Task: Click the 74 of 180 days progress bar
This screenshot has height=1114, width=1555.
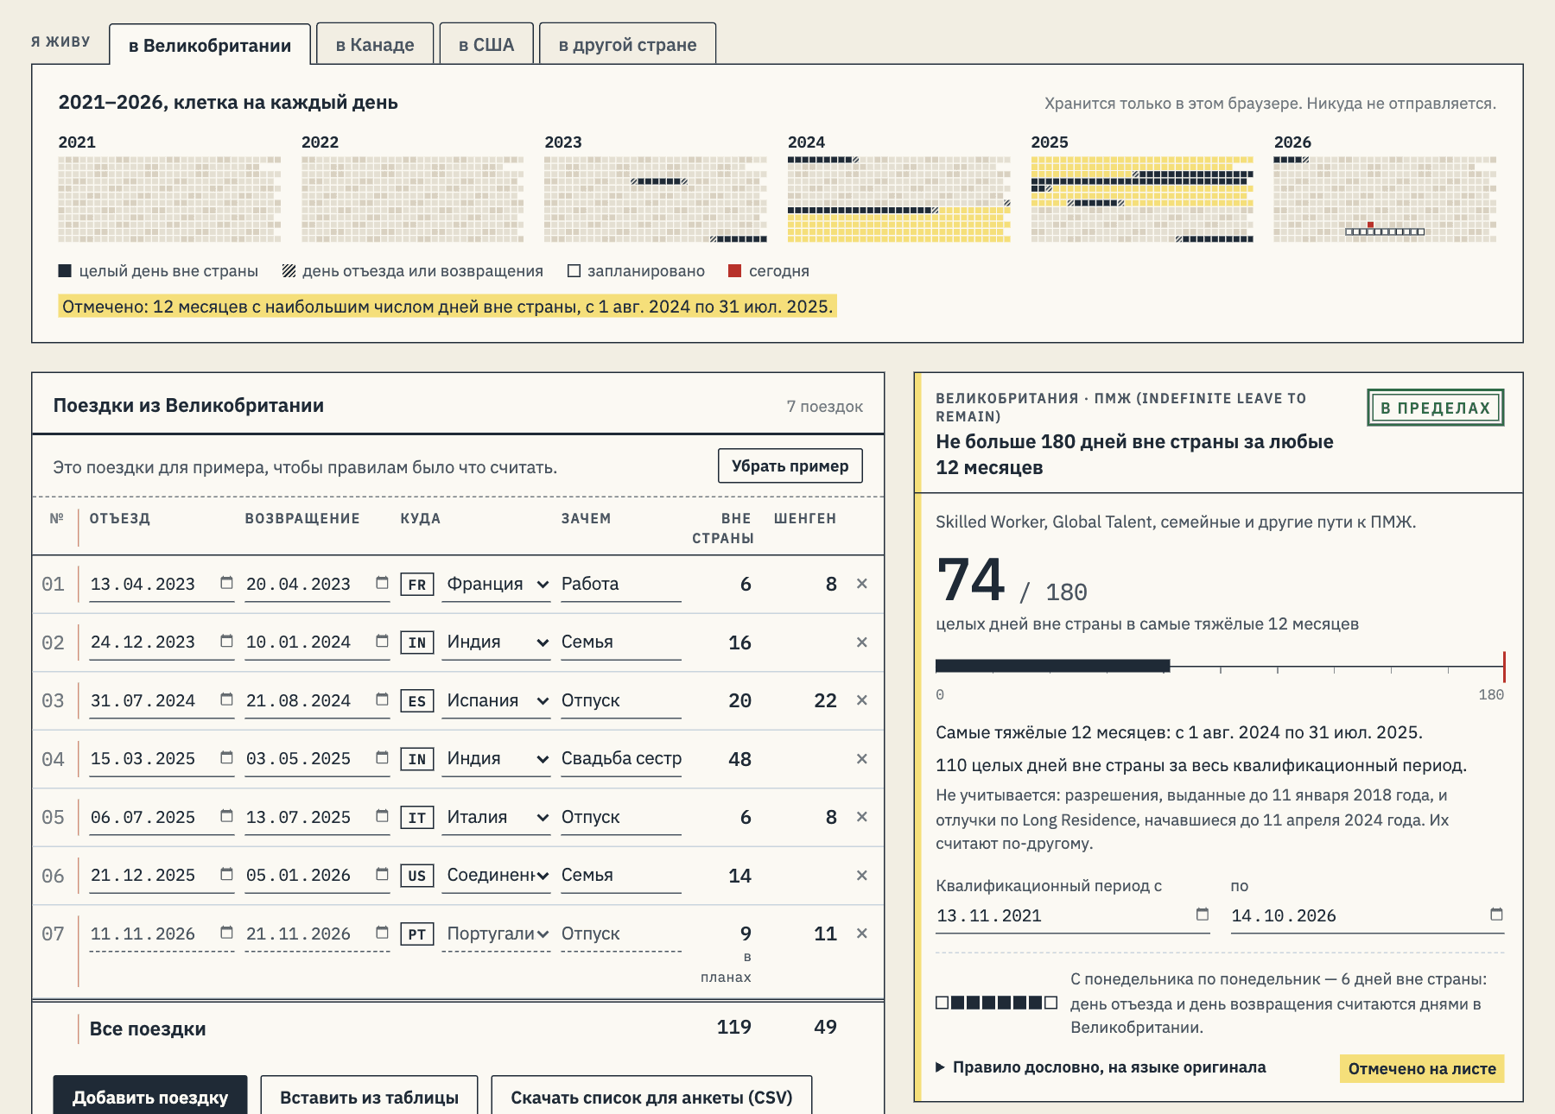Action: click(x=1220, y=666)
